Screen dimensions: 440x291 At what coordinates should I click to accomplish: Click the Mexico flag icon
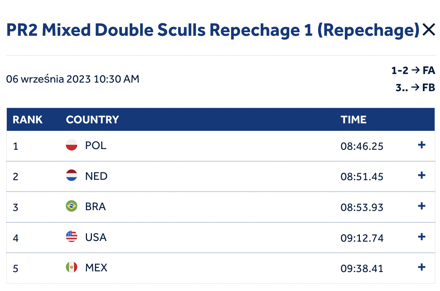tap(72, 267)
